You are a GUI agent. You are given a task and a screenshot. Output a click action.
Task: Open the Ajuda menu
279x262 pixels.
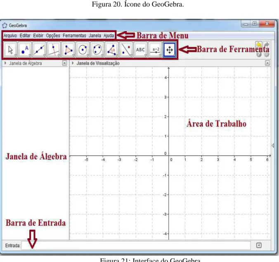point(109,35)
